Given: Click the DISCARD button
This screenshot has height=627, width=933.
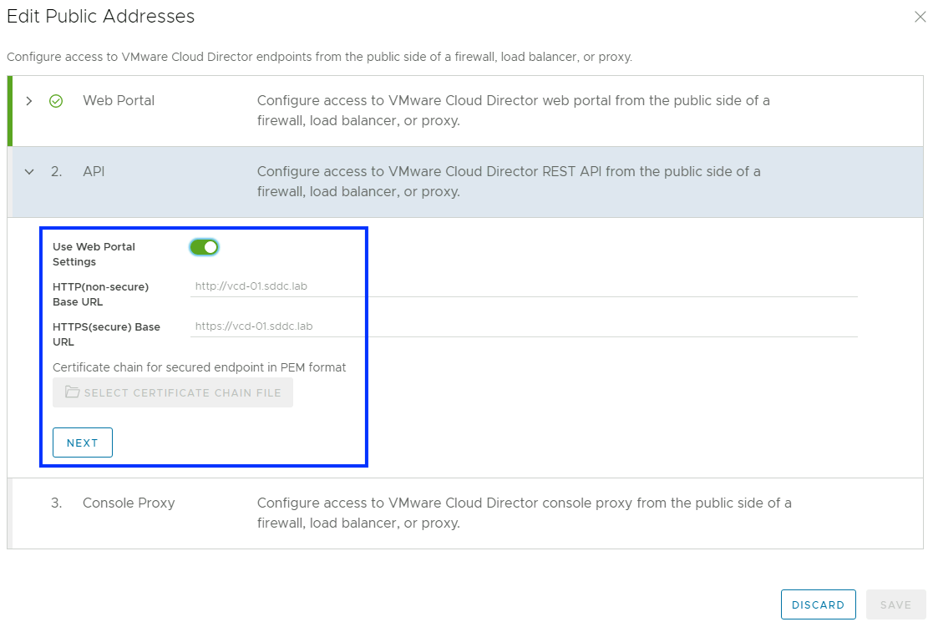Looking at the screenshot, I should (x=819, y=604).
